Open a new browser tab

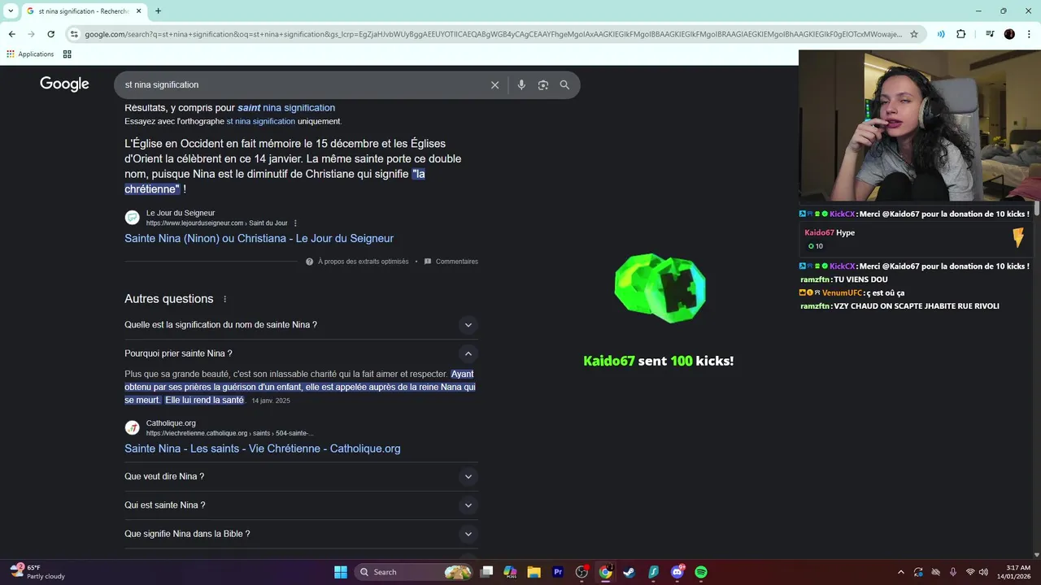click(x=158, y=11)
